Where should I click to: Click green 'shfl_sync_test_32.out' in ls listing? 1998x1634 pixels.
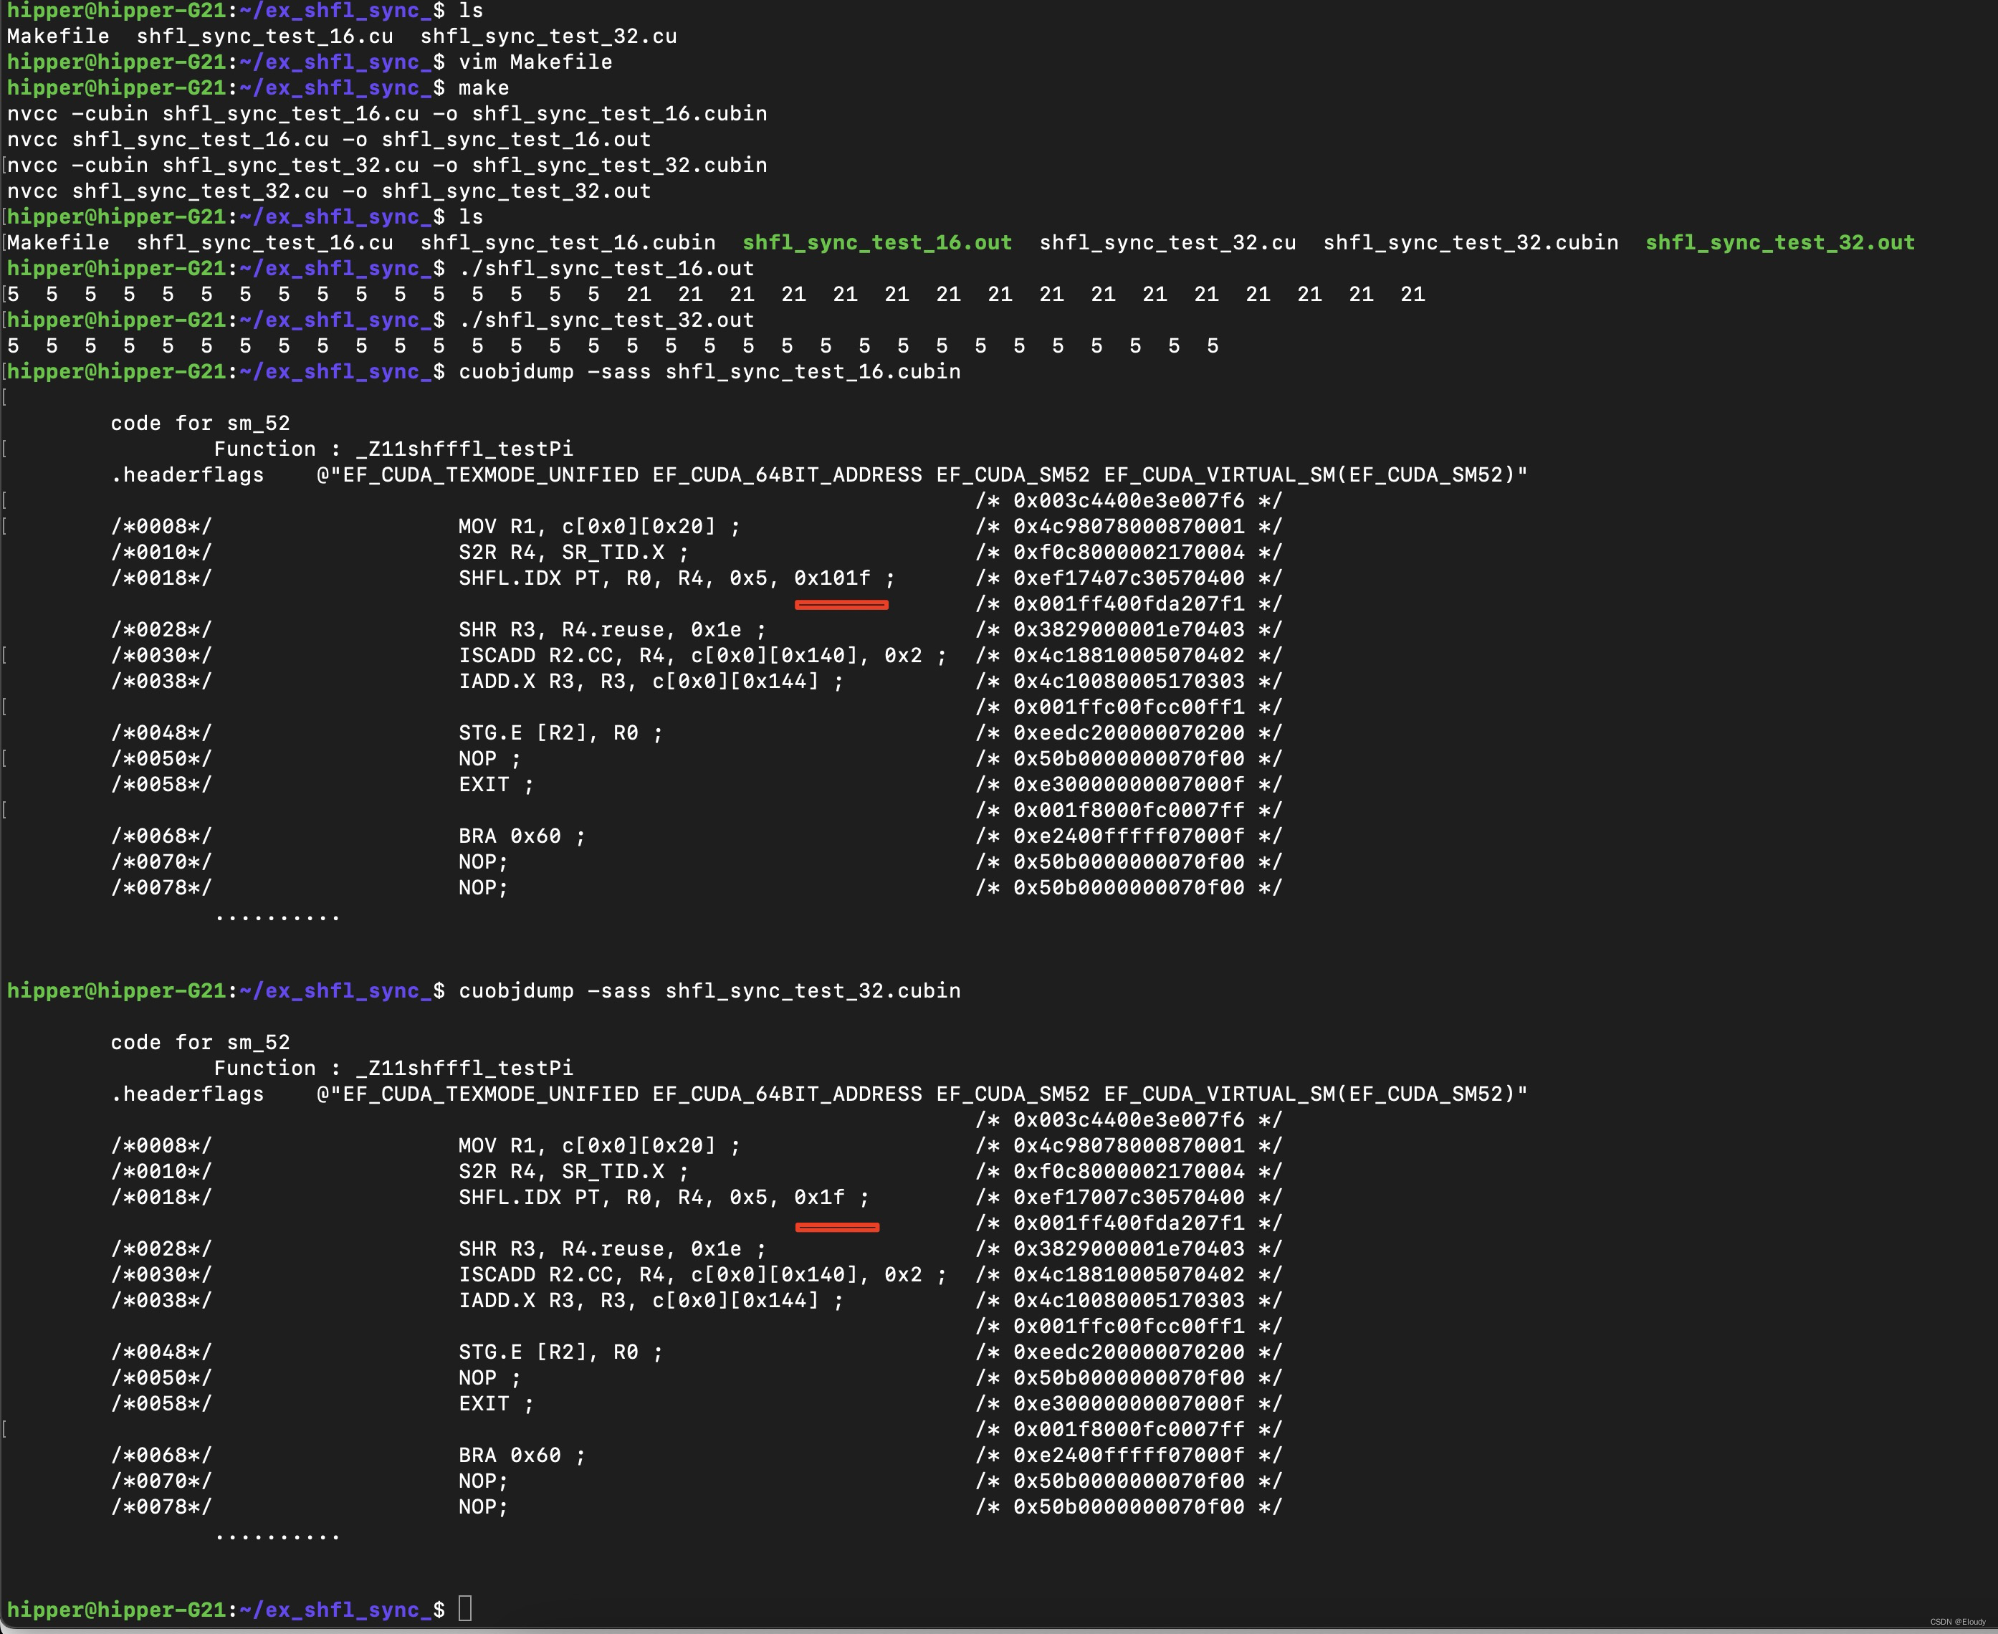[1779, 243]
